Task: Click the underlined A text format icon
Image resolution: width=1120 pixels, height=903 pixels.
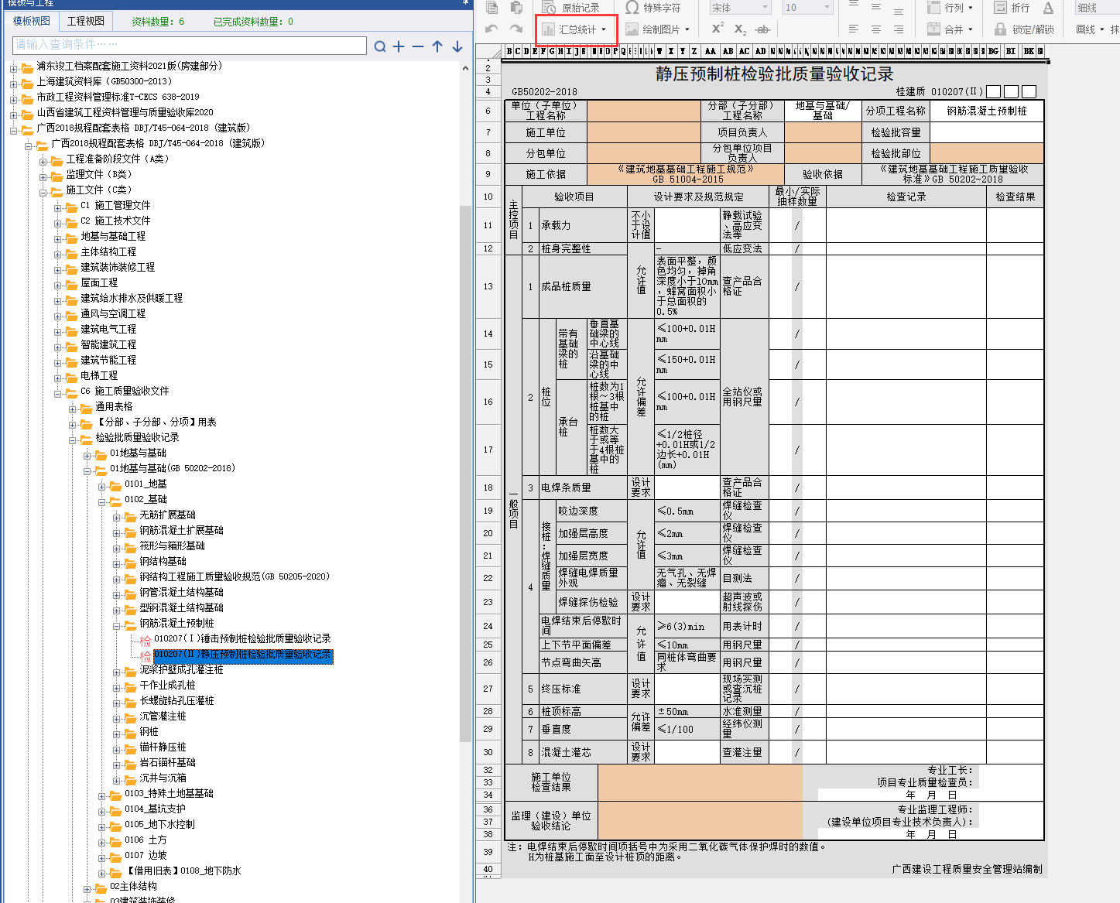Action: [x=1048, y=8]
